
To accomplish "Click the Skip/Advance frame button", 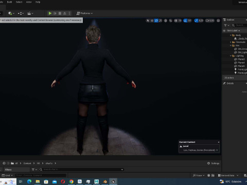I will point(55,13).
